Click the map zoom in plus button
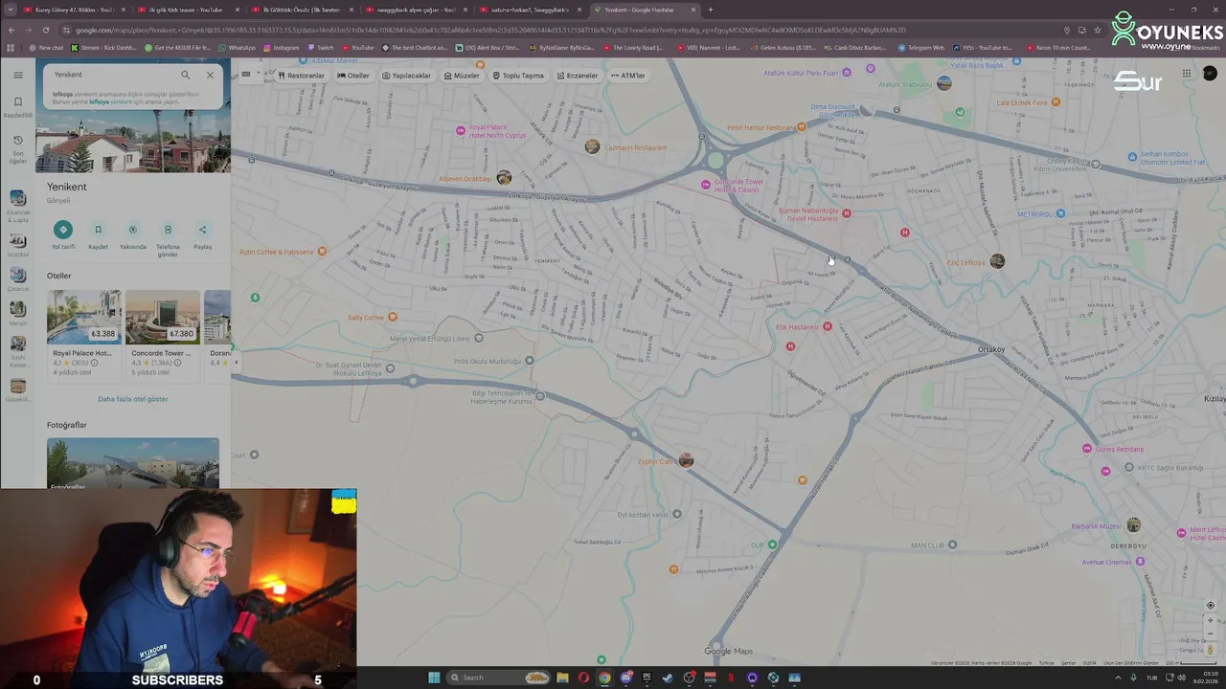Screen dimensions: 1226x689 pyautogui.click(x=1210, y=621)
